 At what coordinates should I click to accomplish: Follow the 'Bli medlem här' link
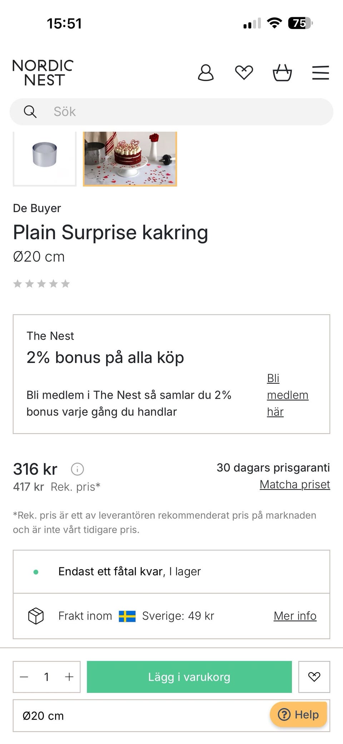point(287,395)
